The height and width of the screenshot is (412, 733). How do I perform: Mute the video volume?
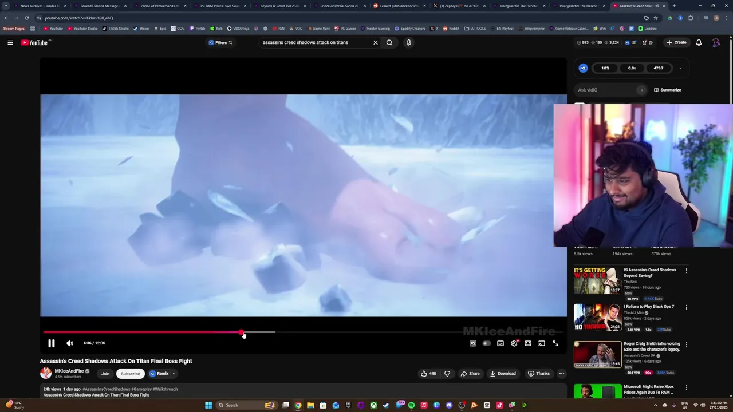pos(70,343)
